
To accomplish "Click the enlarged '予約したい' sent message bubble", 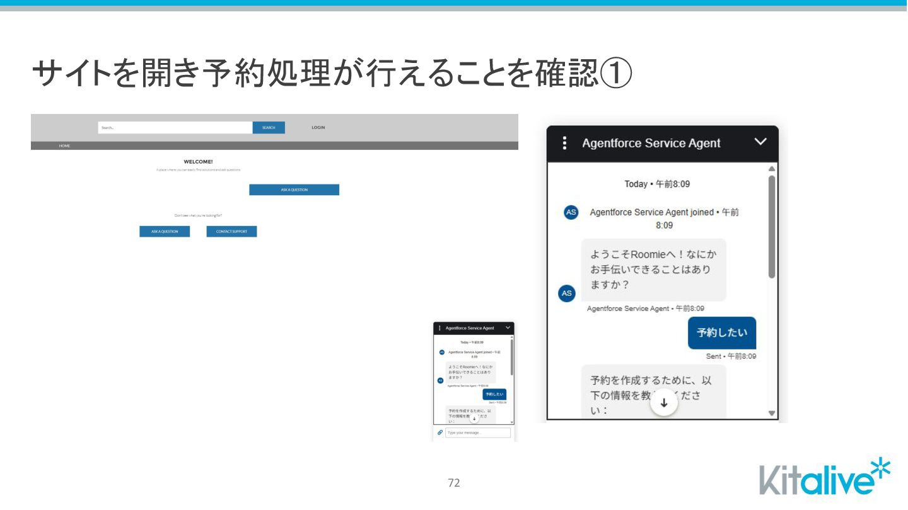I will 722,332.
